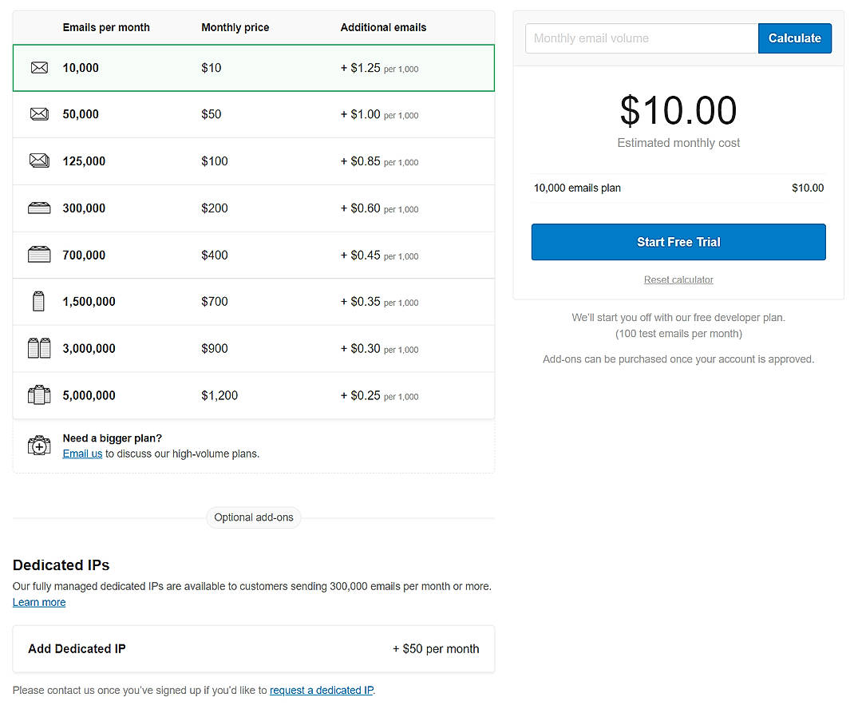
Task: Click the envelope stack icon beside 700,000
Action: (x=39, y=255)
